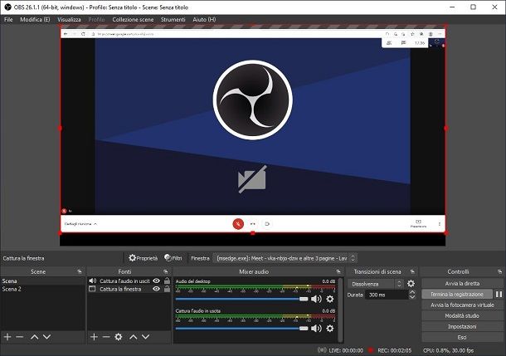Viewport: 506px width, 356px height.
Task: Undock the Mixer audio panel icon
Action: pyautogui.click(x=338, y=271)
